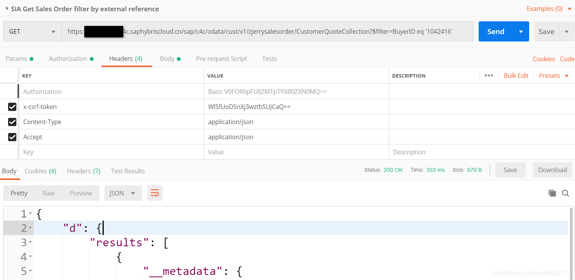Click the search response magnifier icon
This screenshot has width=575, height=280.
pyautogui.click(x=566, y=193)
